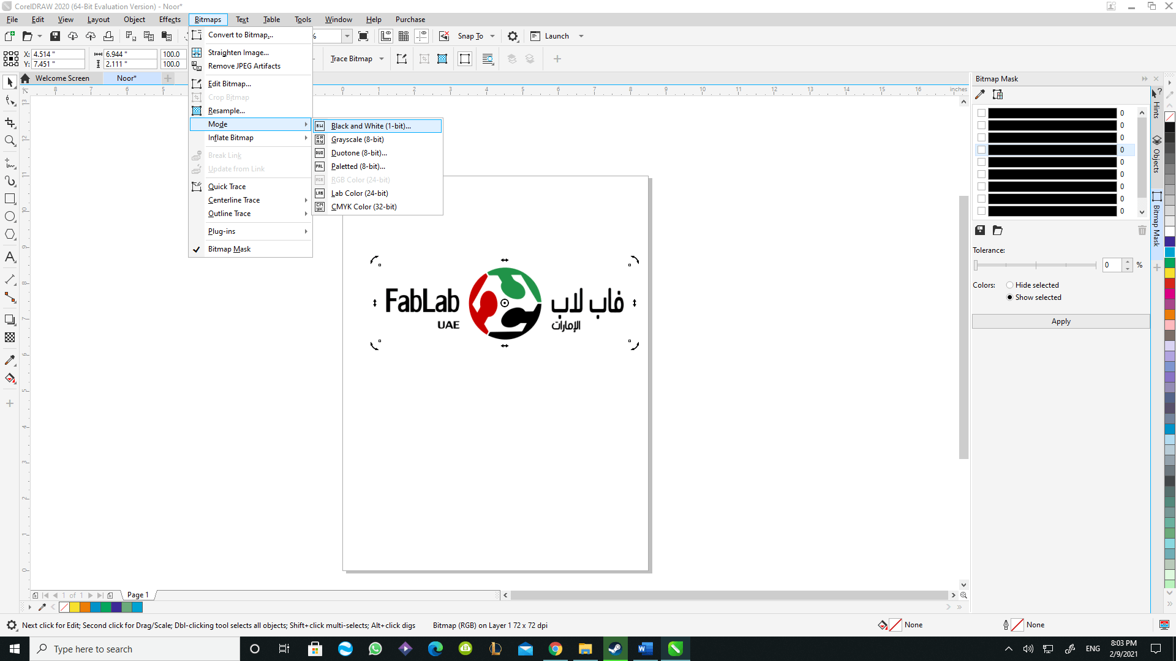Image resolution: width=1176 pixels, height=661 pixels.
Task: Select the Show selected radio option
Action: (1010, 297)
